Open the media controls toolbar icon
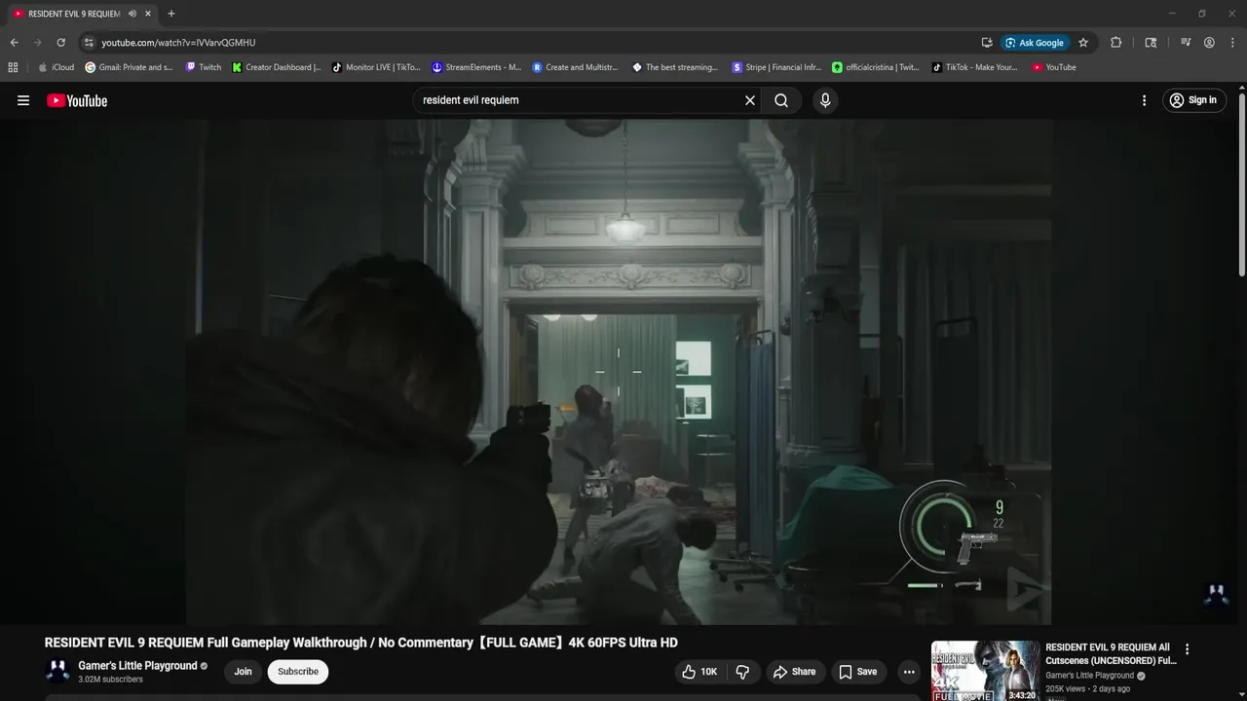The width and height of the screenshot is (1247, 701). tap(1186, 43)
